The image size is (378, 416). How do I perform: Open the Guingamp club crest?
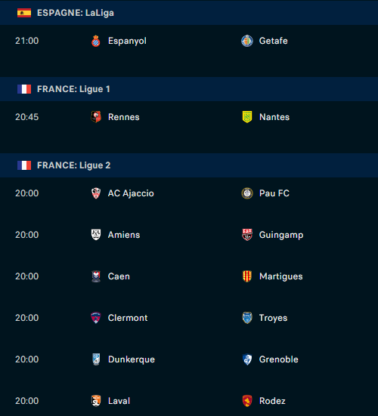(247, 235)
